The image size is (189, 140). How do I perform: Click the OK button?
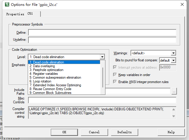pos(64,132)
